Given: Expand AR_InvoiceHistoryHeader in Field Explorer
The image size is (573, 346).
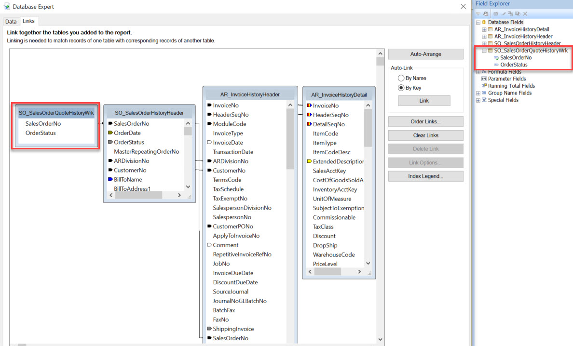Looking at the screenshot, I should pyautogui.click(x=484, y=37).
